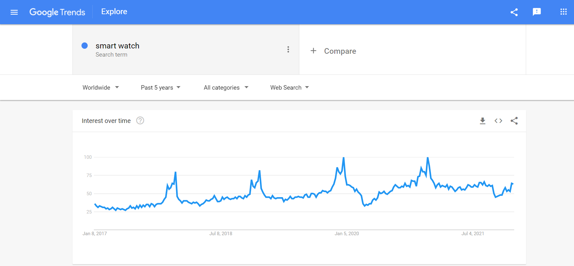Open the hamburger main menu
This screenshot has height=266, width=574.
click(x=14, y=12)
